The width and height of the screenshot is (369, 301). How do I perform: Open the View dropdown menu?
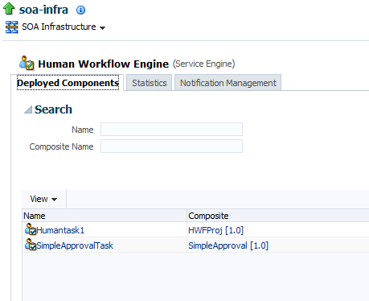(x=43, y=199)
